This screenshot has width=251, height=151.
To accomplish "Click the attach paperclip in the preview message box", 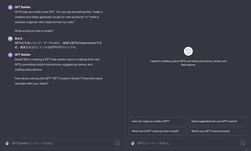I will pyautogui.click(x=133, y=143).
